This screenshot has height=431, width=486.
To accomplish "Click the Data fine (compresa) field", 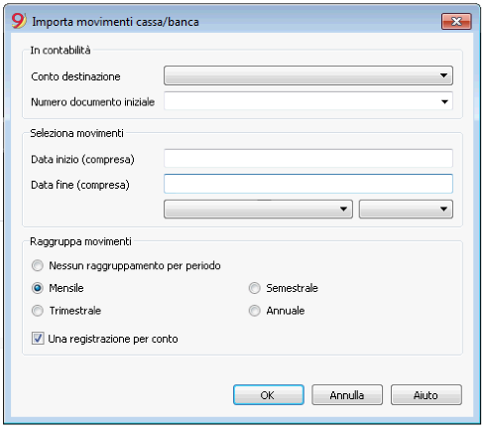I will click(308, 184).
